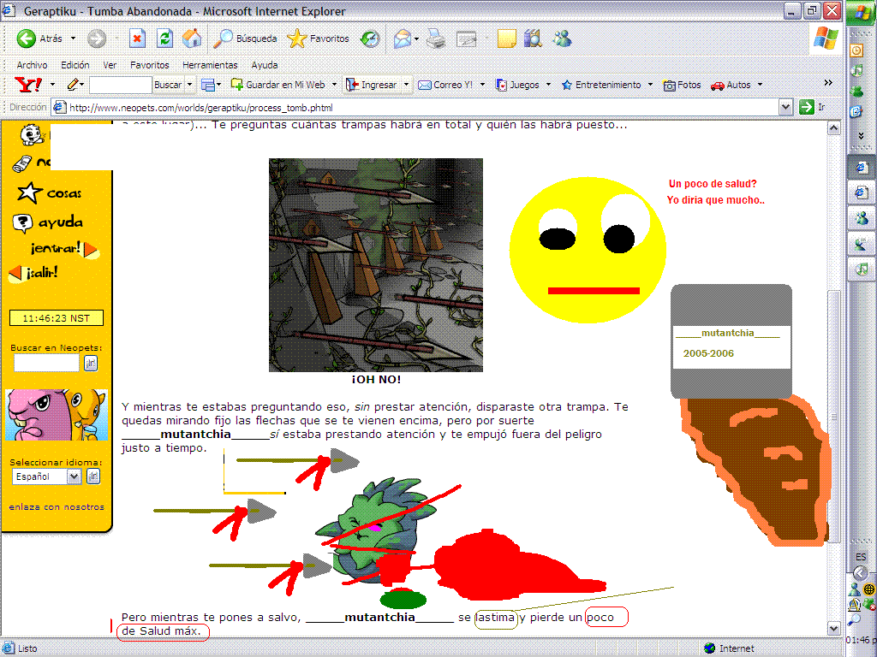Open Ayuda menu
877x657 pixels.
(x=265, y=65)
